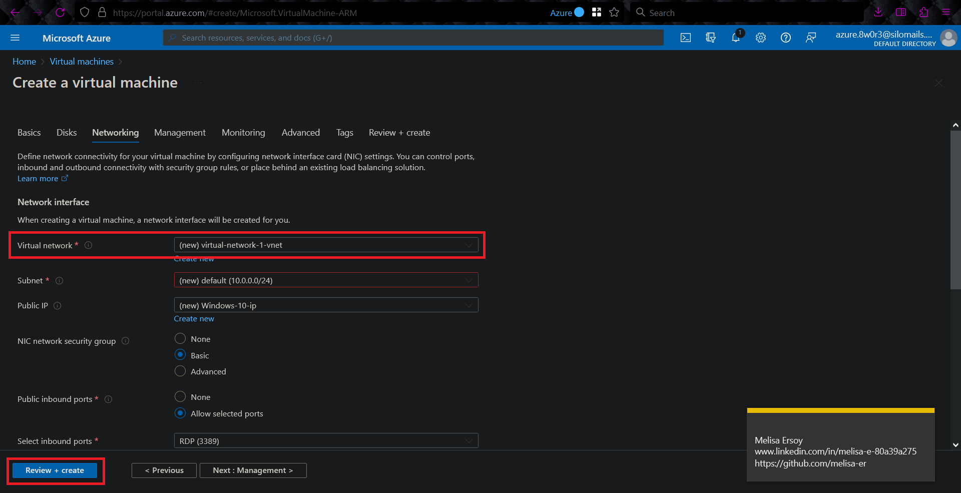
Task: Switch to the Monitoring tab
Action: (243, 133)
